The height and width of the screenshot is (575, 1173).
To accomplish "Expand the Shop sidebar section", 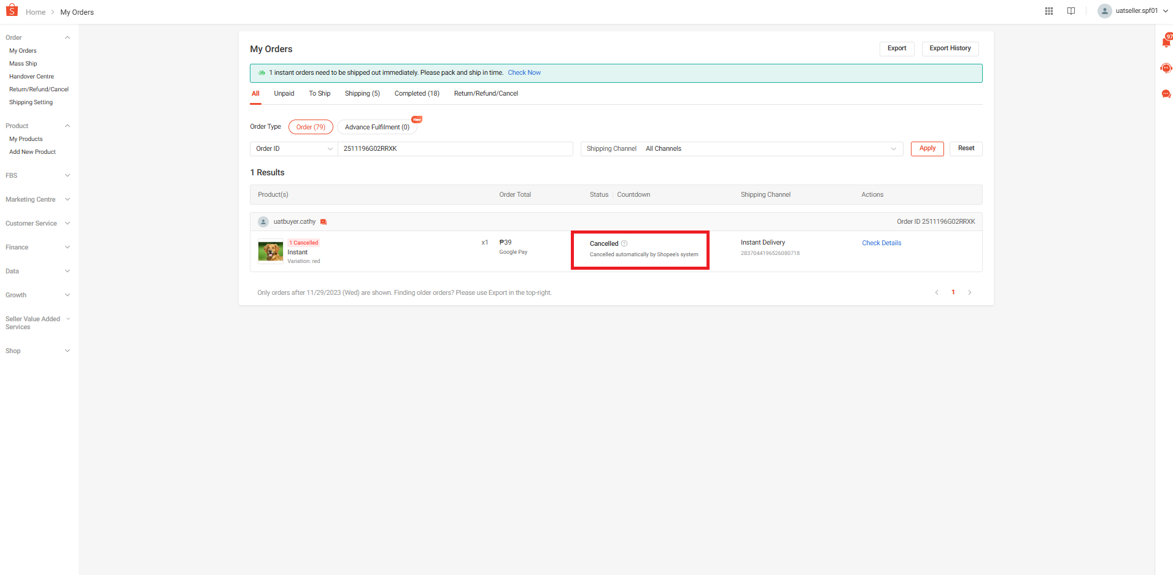I will point(68,351).
